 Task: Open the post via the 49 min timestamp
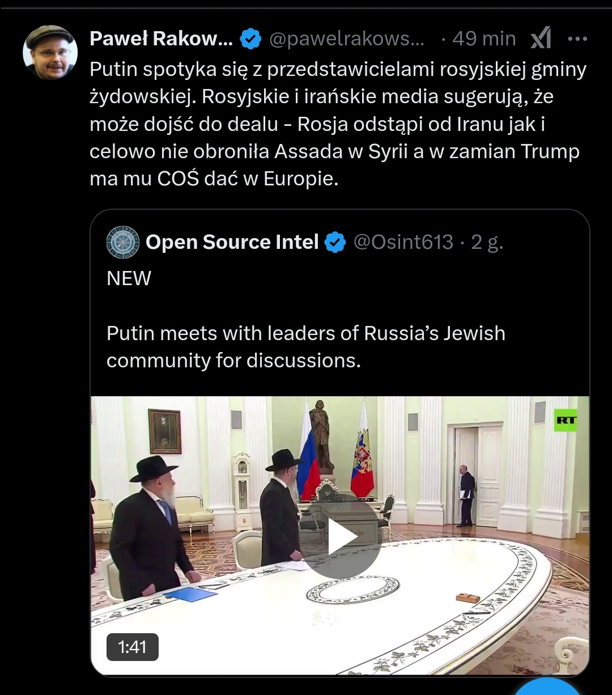coord(483,39)
